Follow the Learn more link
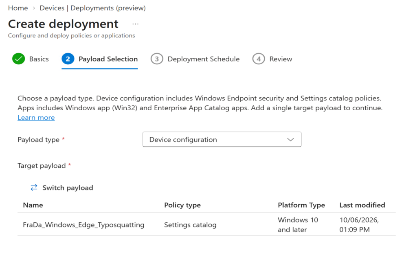The height and width of the screenshot is (256, 417). pos(36,118)
